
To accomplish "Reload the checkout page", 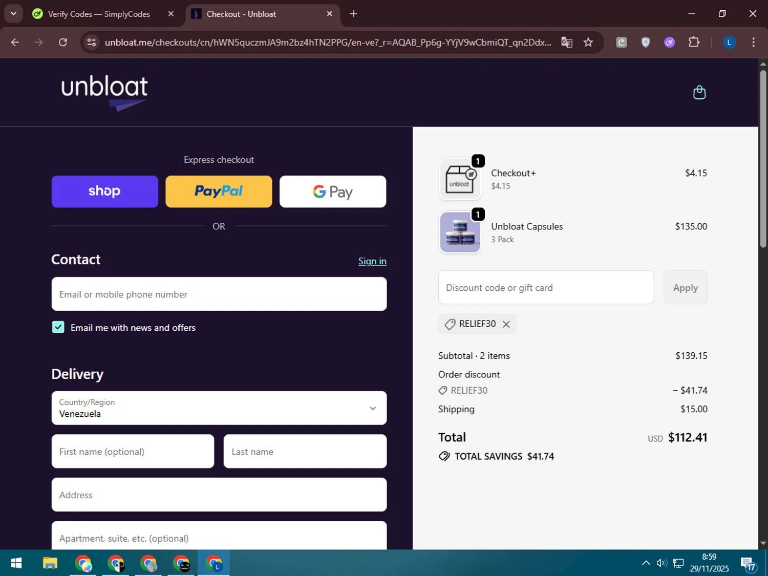I will point(63,42).
